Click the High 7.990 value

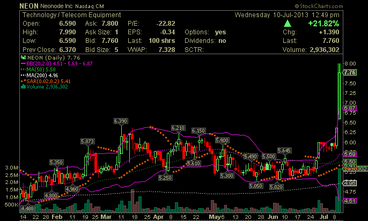point(68,32)
